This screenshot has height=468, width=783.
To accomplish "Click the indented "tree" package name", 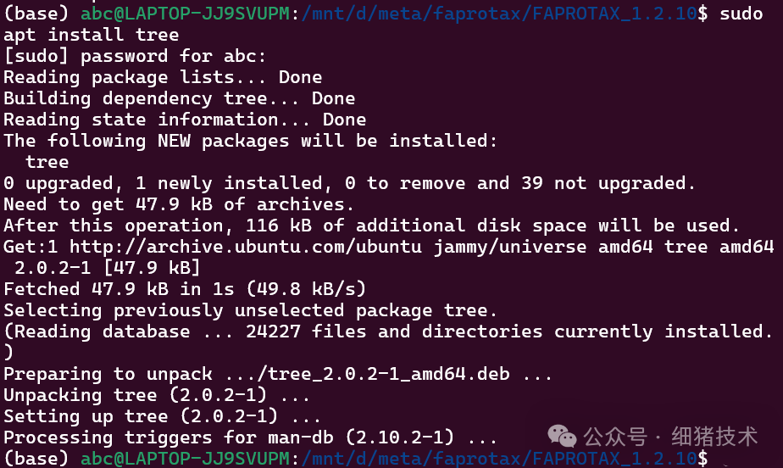I will tap(47, 162).
